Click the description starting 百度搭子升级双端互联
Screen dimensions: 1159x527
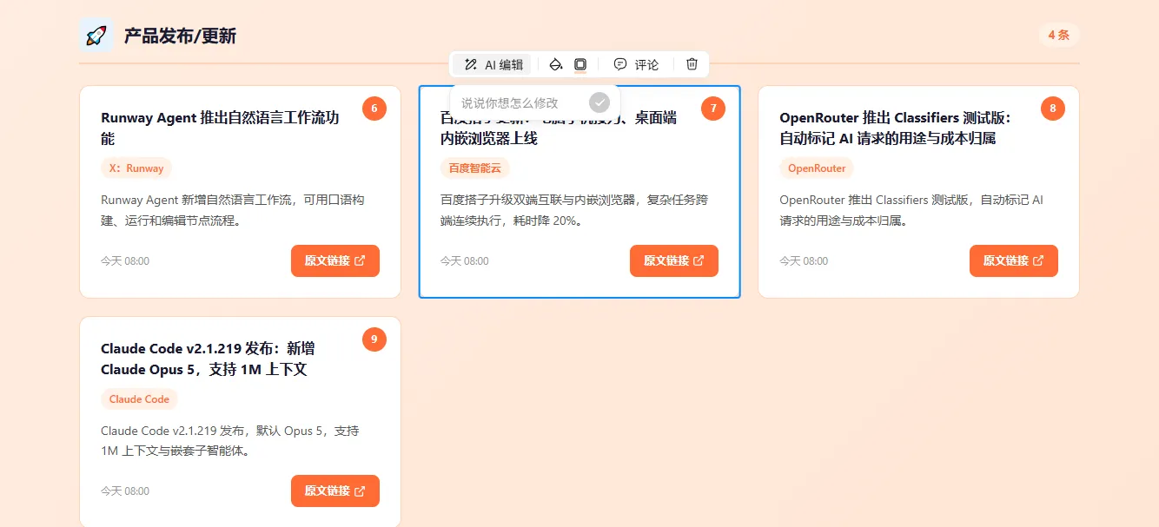[x=574, y=210]
